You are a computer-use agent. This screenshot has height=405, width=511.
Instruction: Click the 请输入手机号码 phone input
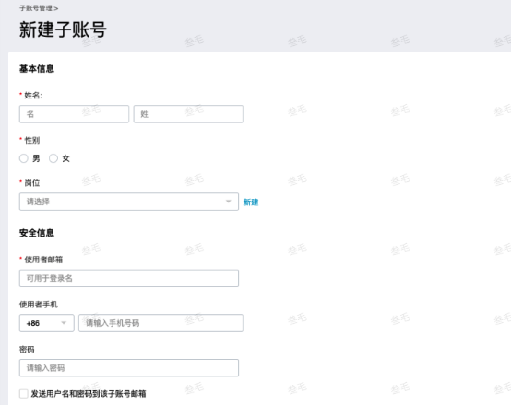tap(161, 323)
